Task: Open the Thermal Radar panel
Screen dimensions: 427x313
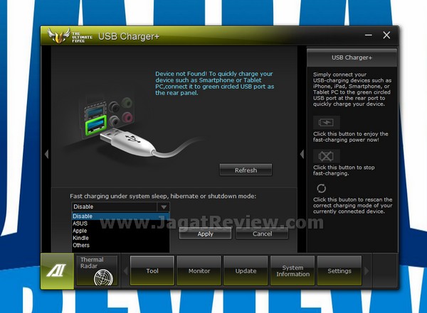Action: (x=97, y=270)
